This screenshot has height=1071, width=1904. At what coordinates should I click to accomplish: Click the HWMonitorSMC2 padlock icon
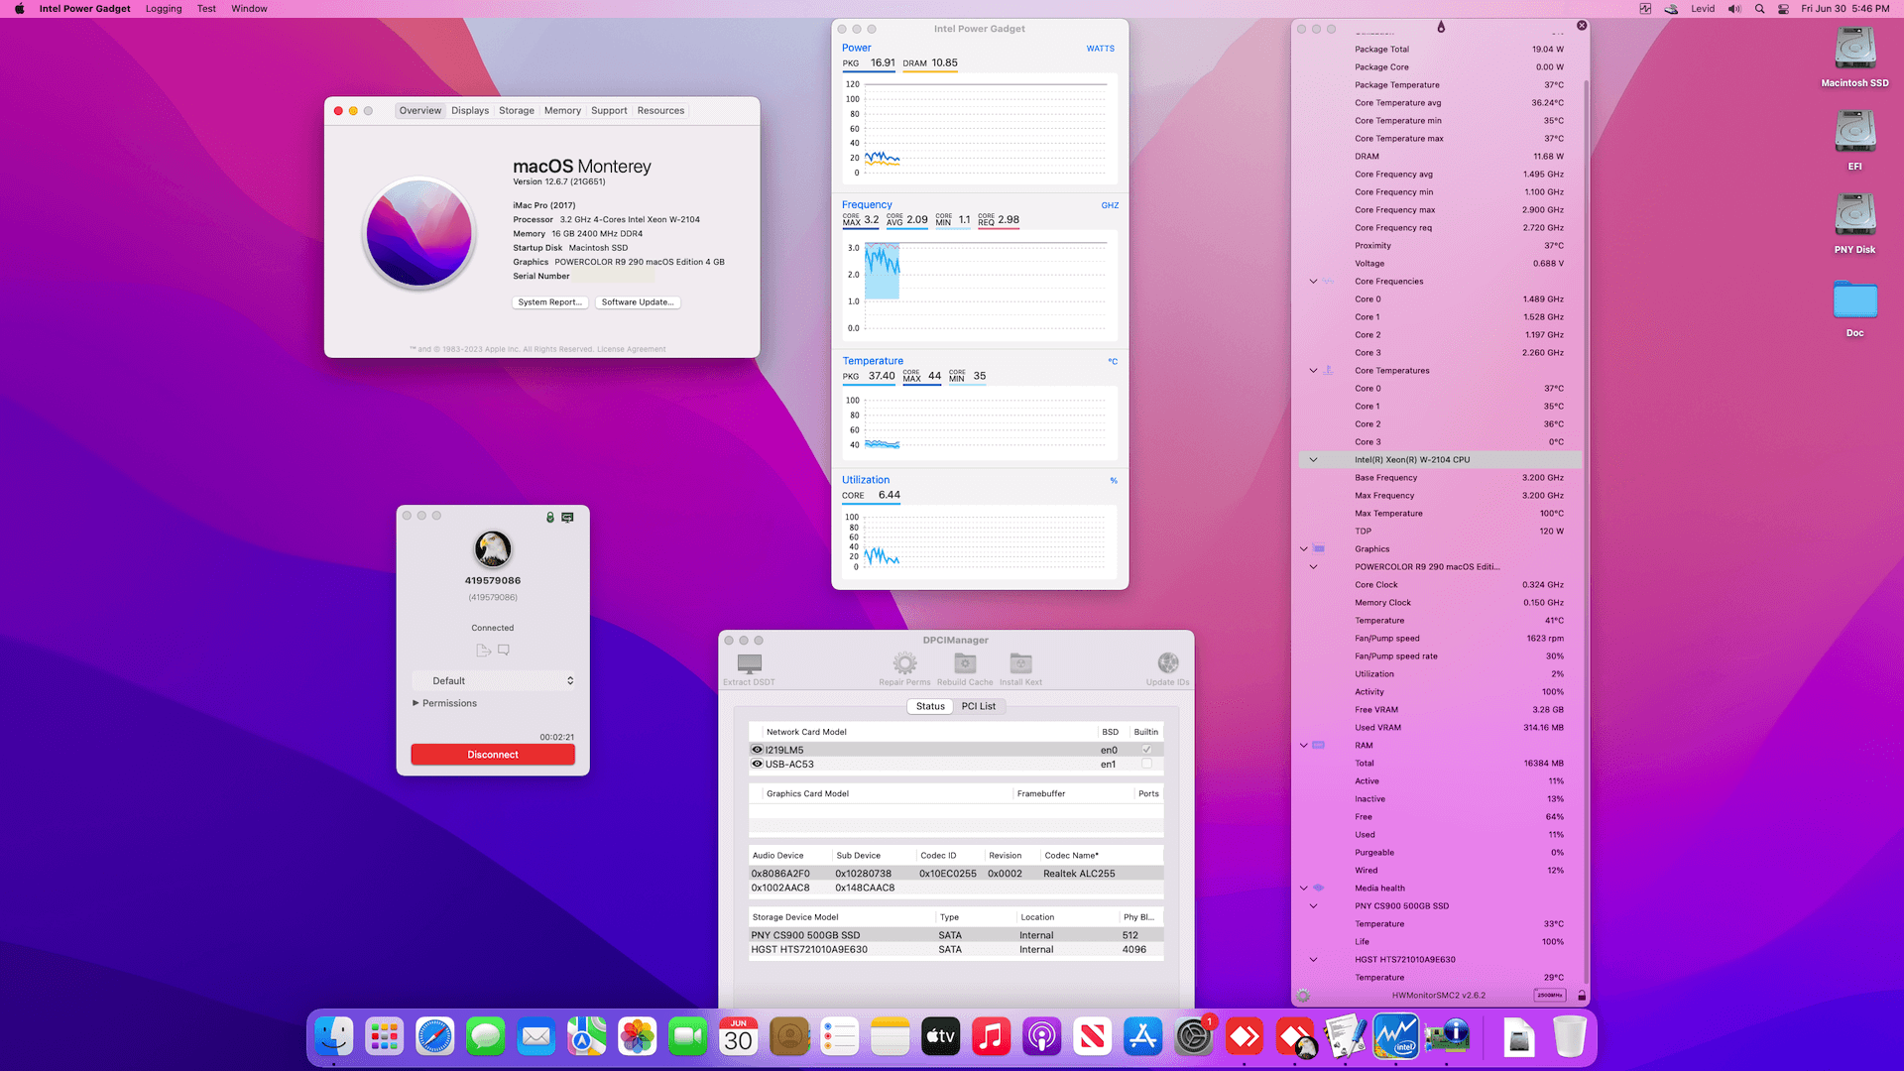1582,995
